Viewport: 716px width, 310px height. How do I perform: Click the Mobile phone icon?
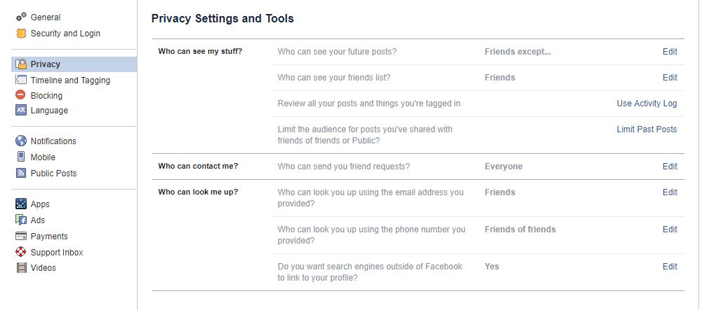pos(20,157)
